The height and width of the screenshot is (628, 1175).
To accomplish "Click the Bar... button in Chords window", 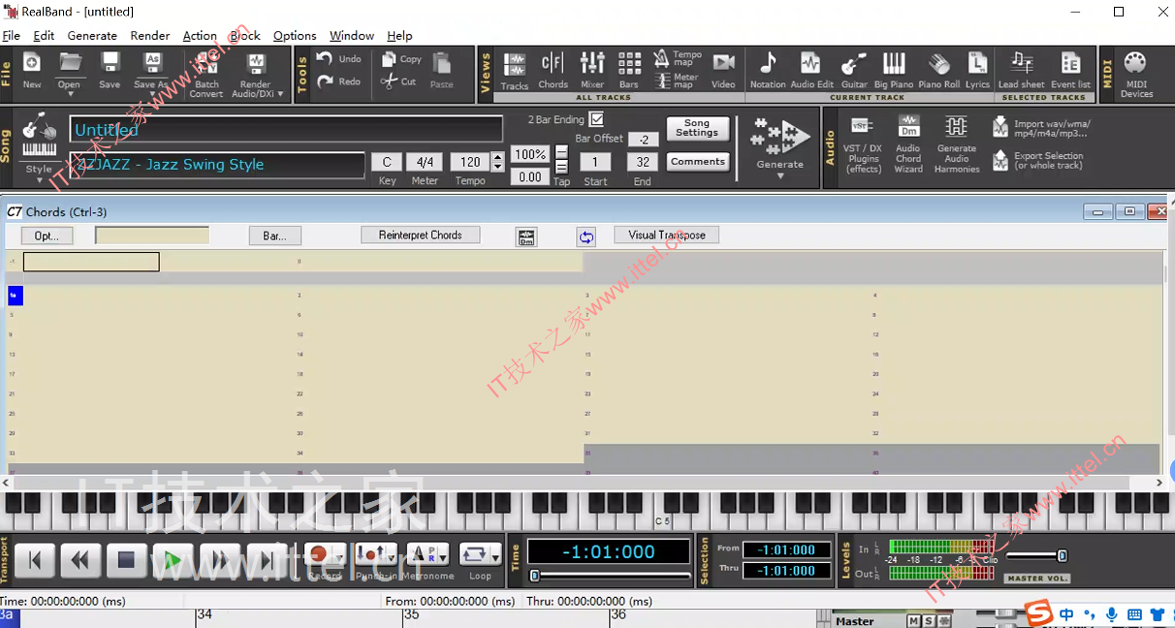I will pos(275,236).
